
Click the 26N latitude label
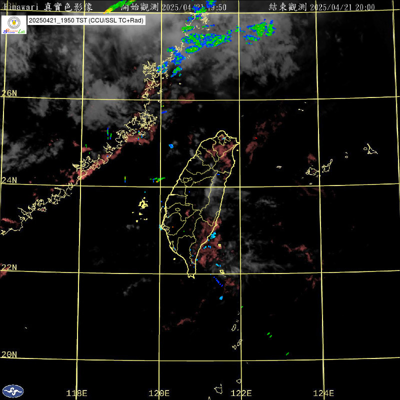coord(9,93)
